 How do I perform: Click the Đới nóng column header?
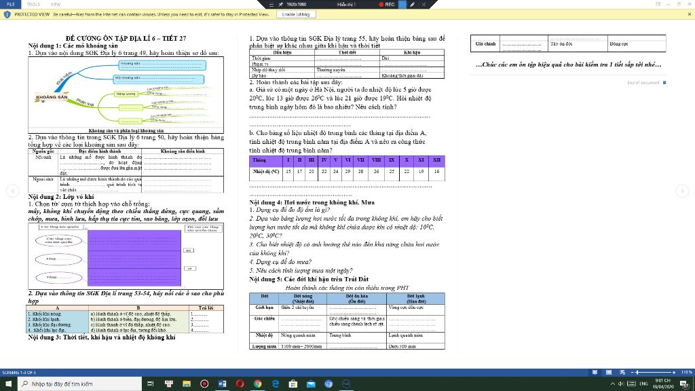tap(303, 299)
